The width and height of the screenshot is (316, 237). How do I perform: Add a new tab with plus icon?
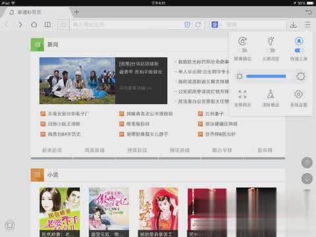(76, 12)
